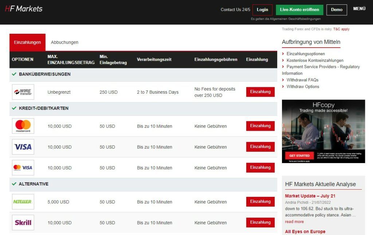373x235 pixels.
Task: Open the T&C apply link
Action: point(341,29)
